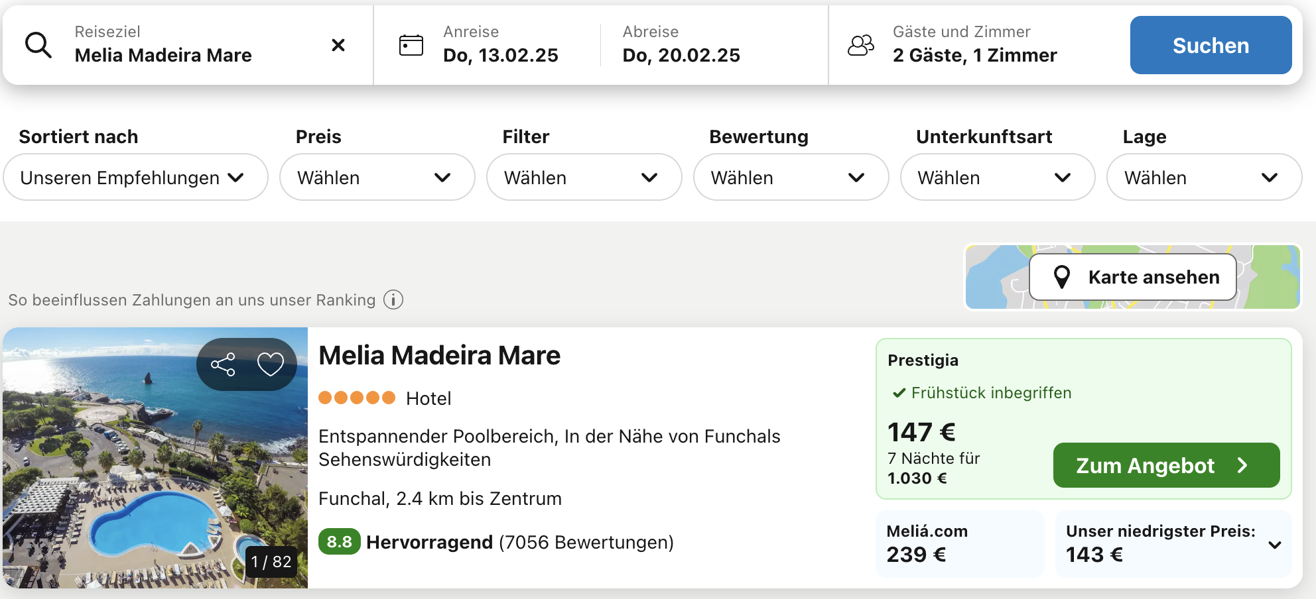
Task: Clear the Reiseziel field with the X
Action: [338, 45]
